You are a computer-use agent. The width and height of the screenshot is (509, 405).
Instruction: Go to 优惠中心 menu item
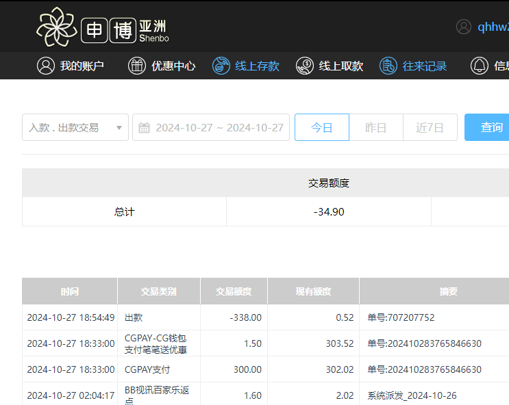click(x=173, y=66)
